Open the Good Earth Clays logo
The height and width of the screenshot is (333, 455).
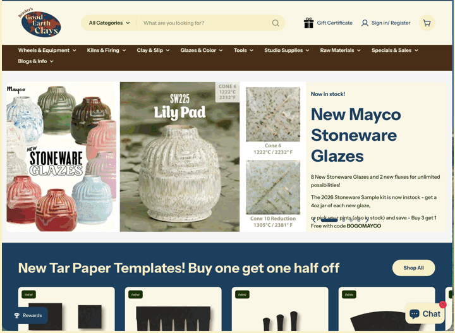pyautogui.click(x=40, y=23)
